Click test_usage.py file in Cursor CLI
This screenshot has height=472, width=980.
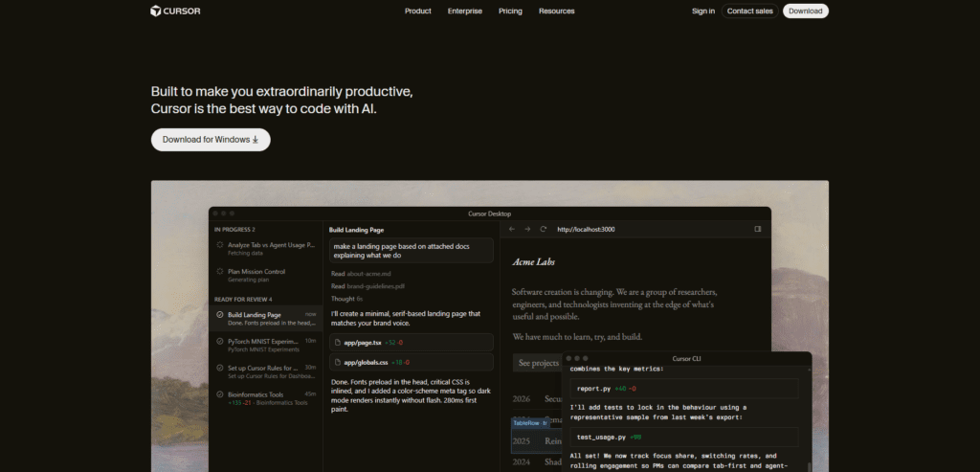click(x=683, y=437)
